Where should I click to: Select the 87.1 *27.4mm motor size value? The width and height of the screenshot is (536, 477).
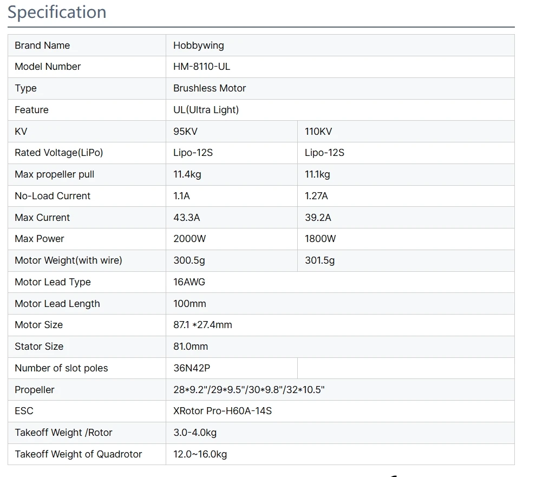coord(202,325)
